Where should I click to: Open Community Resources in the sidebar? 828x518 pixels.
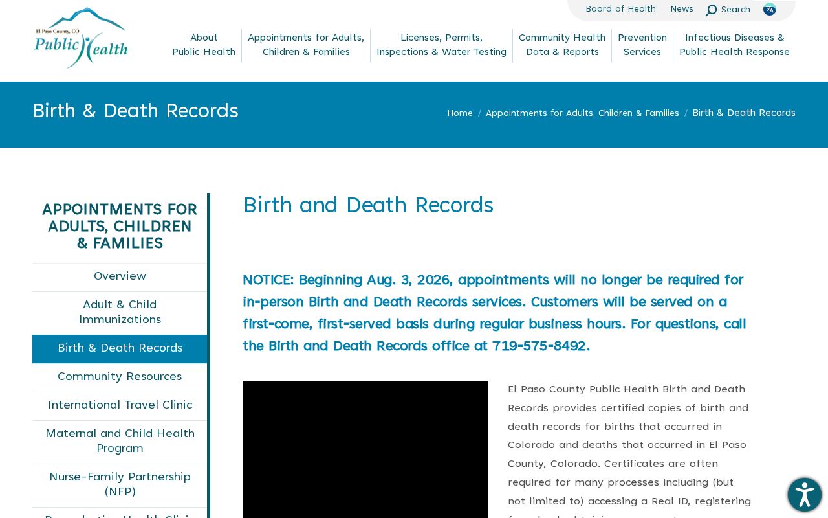(120, 377)
